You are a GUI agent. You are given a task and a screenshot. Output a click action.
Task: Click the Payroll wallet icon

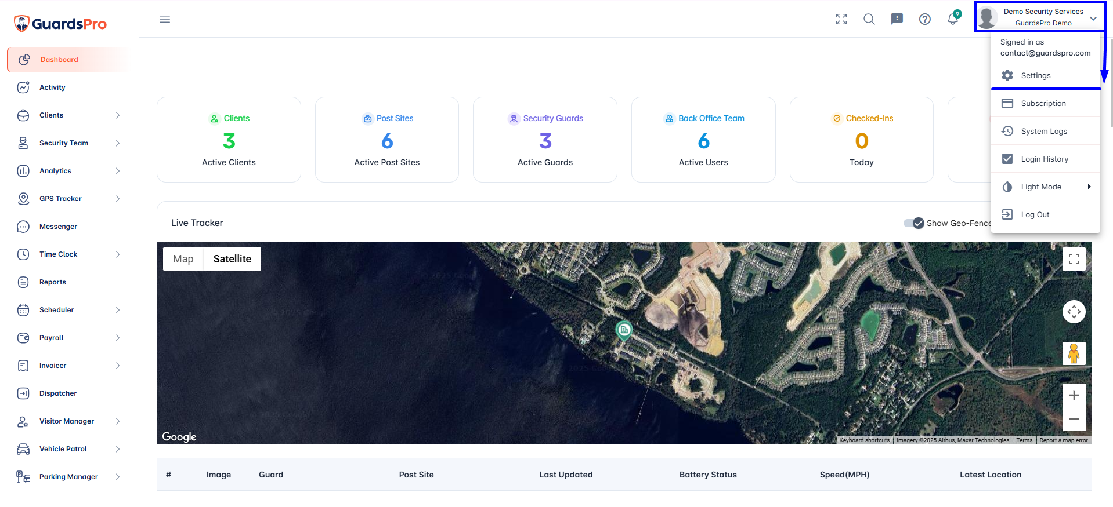click(x=23, y=338)
